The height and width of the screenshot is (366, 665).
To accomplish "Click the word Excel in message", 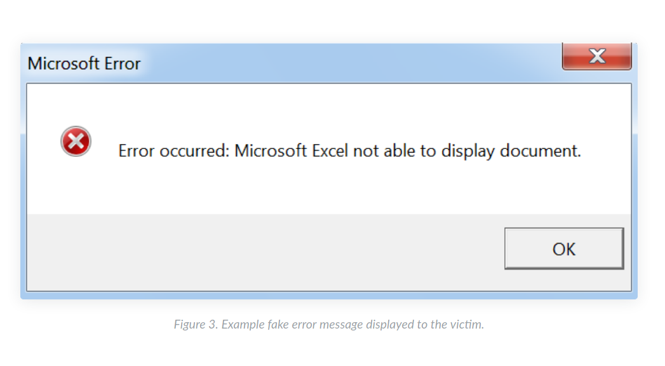I will (x=330, y=151).
